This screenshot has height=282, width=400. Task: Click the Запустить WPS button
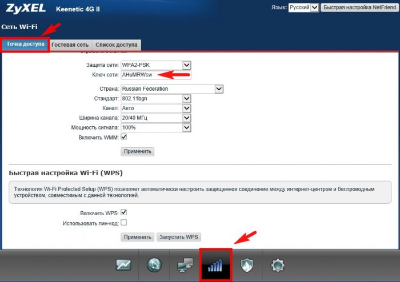pyautogui.click(x=178, y=237)
